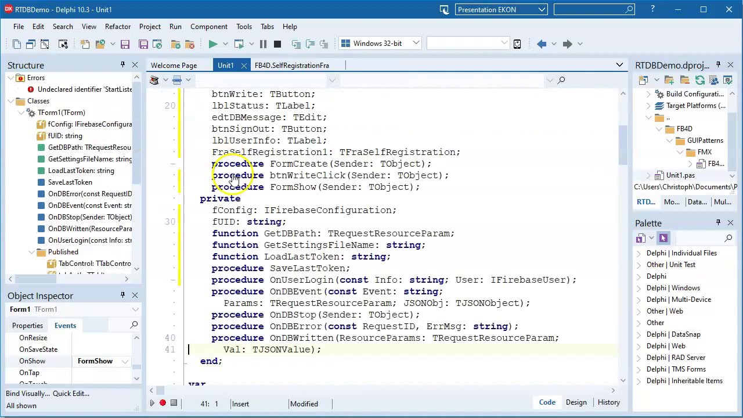Open the Run button dropdown arrow
This screenshot has height=418, width=743.
coord(225,44)
